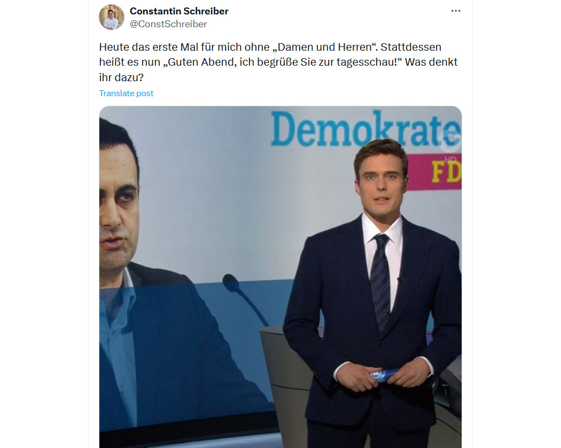This screenshot has width=561, height=448.
Task: Click the word "Stattdessen" in the post
Action: click(411, 47)
